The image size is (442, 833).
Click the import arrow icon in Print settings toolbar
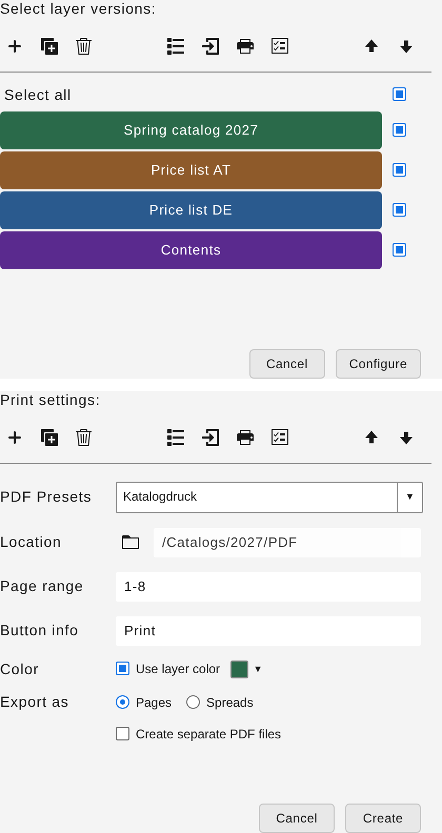click(x=210, y=438)
